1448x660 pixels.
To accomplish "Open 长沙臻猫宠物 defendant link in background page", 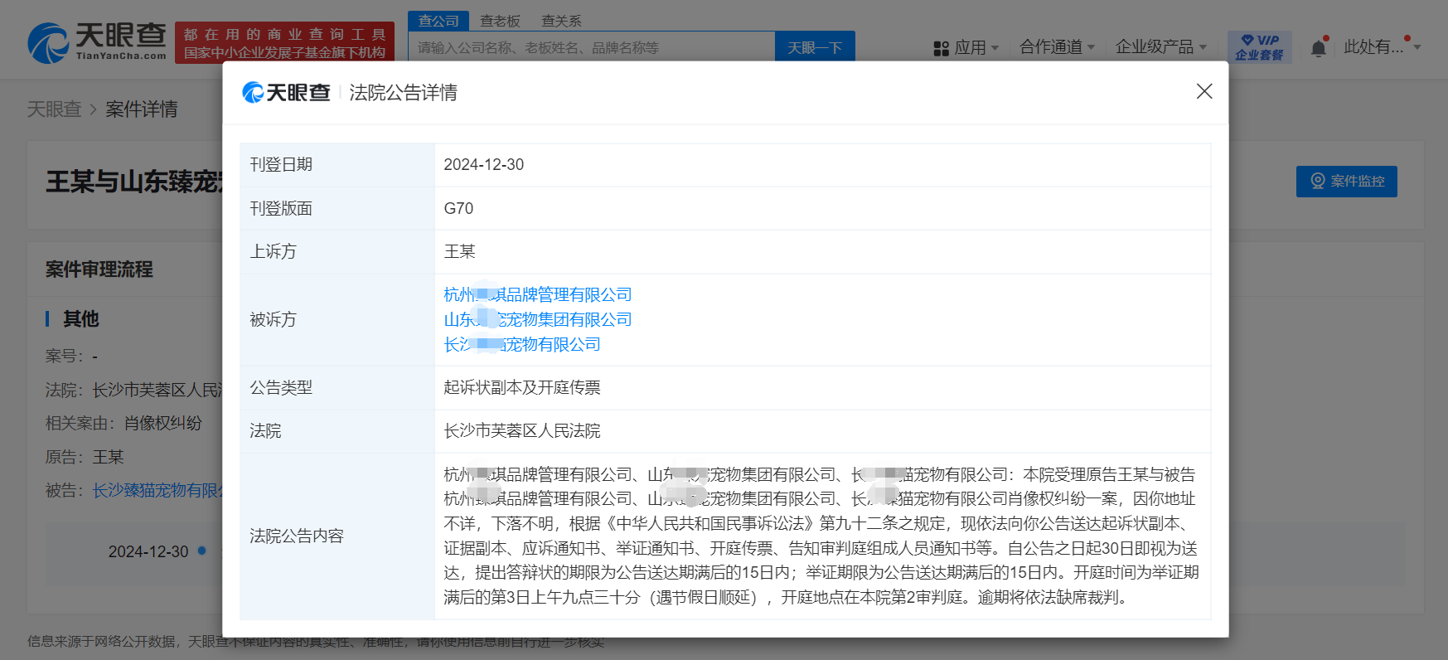I will [157, 491].
